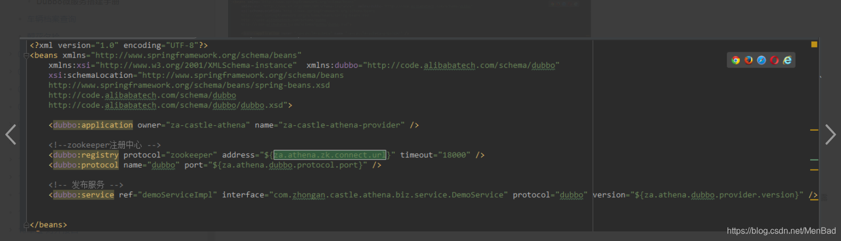The height and width of the screenshot is (241, 841).
Task: Click the xml version declaration line
Action: pos(119,45)
